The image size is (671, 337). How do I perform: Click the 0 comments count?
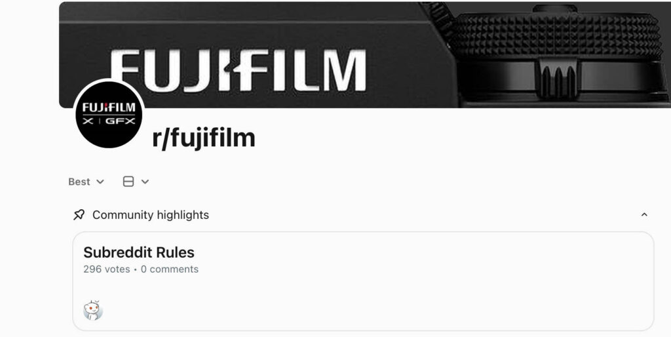(170, 269)
